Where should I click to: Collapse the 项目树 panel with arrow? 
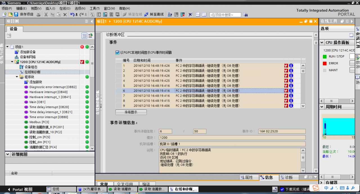[x=91, y=21]
